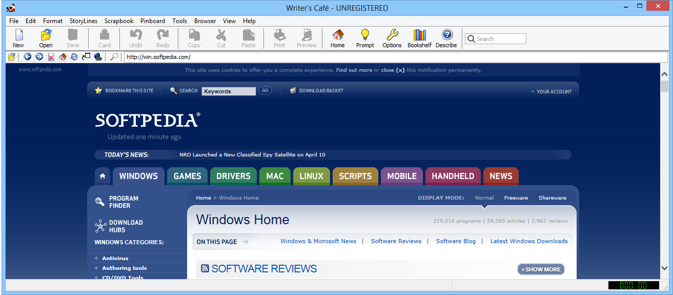This screenshot has height=295, width=673.
Task: Switch to the MAC tab
Action: click(x=275, y=176)
